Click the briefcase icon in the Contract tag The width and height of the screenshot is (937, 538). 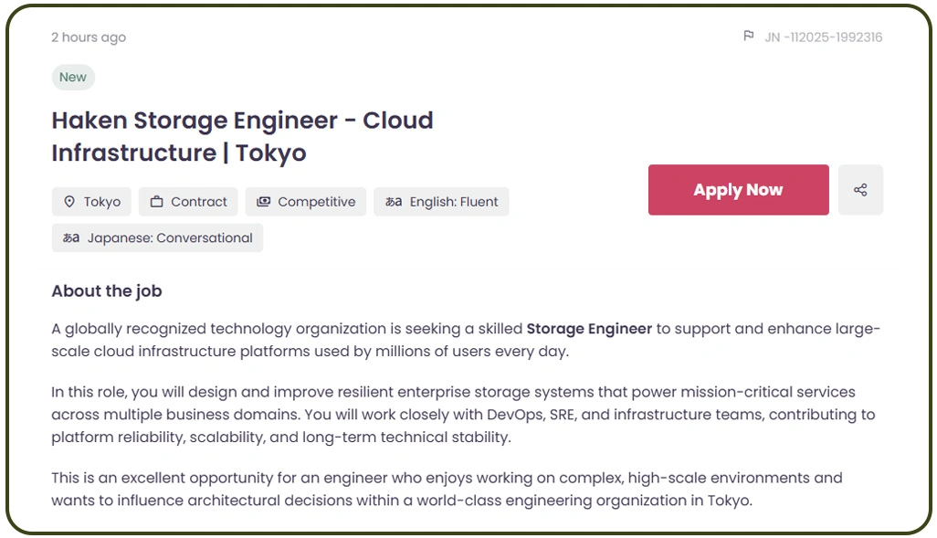click(x=157, y=202)
